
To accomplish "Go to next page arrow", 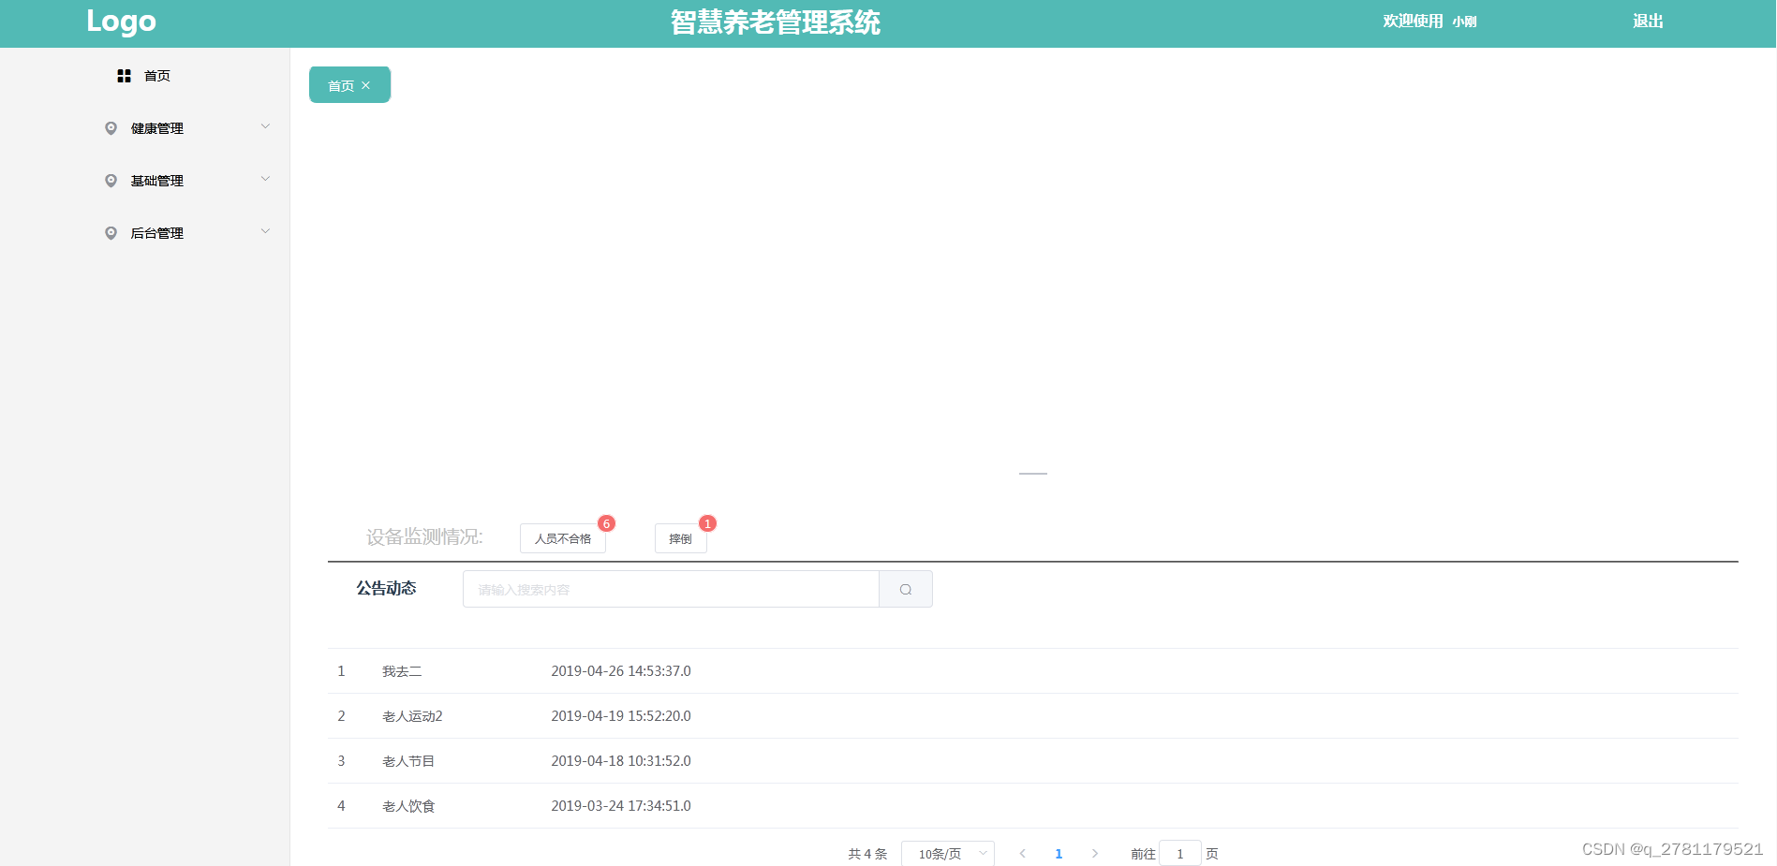I will pyautogui.click(x=1094, y=853).
